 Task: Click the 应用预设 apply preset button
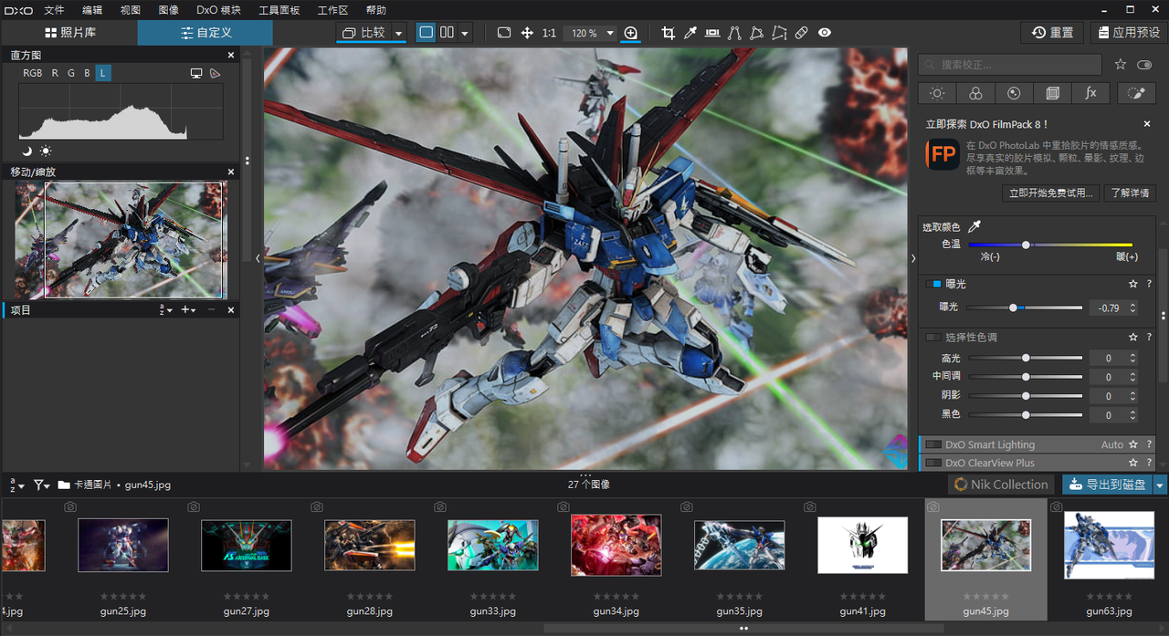point(1128,33)
